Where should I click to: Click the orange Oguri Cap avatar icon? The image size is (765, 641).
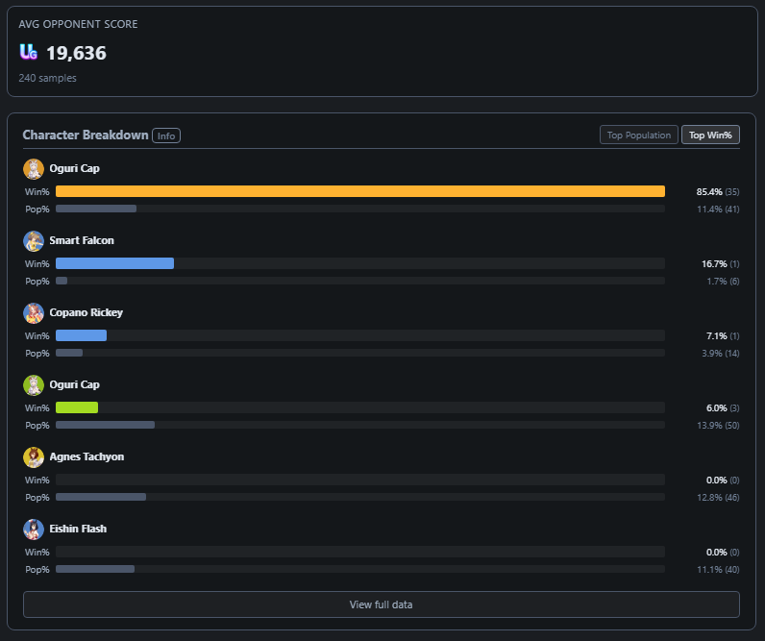34,169
